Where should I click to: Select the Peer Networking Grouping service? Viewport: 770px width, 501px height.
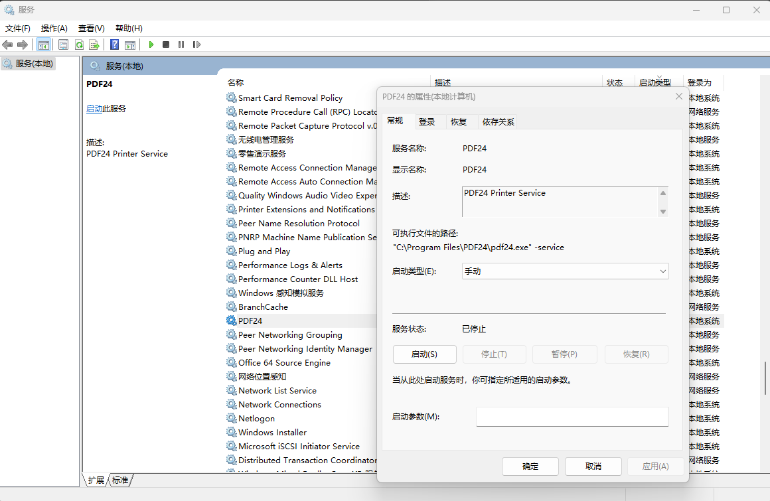click(290, 335)
